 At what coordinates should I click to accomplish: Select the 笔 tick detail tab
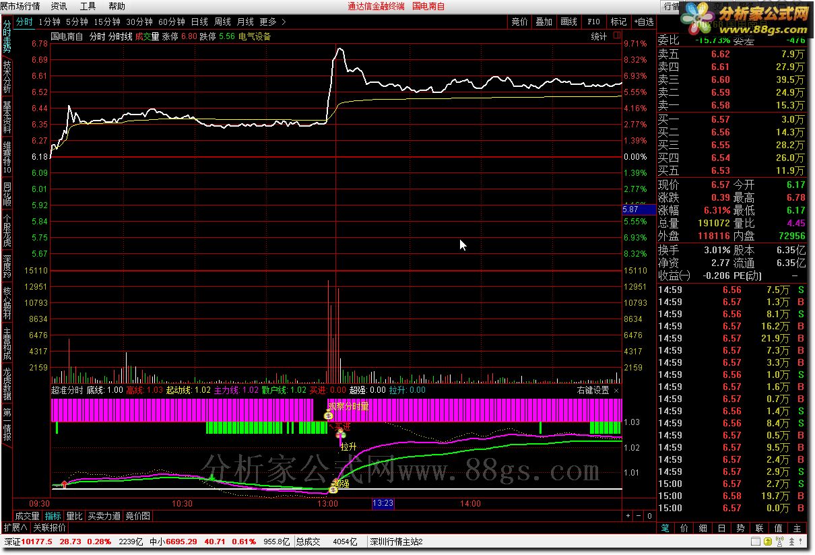coord(665,529)
